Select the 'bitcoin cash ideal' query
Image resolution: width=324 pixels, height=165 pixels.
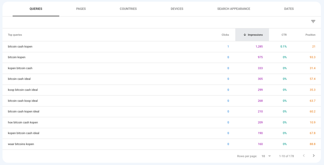click(19, 79)
